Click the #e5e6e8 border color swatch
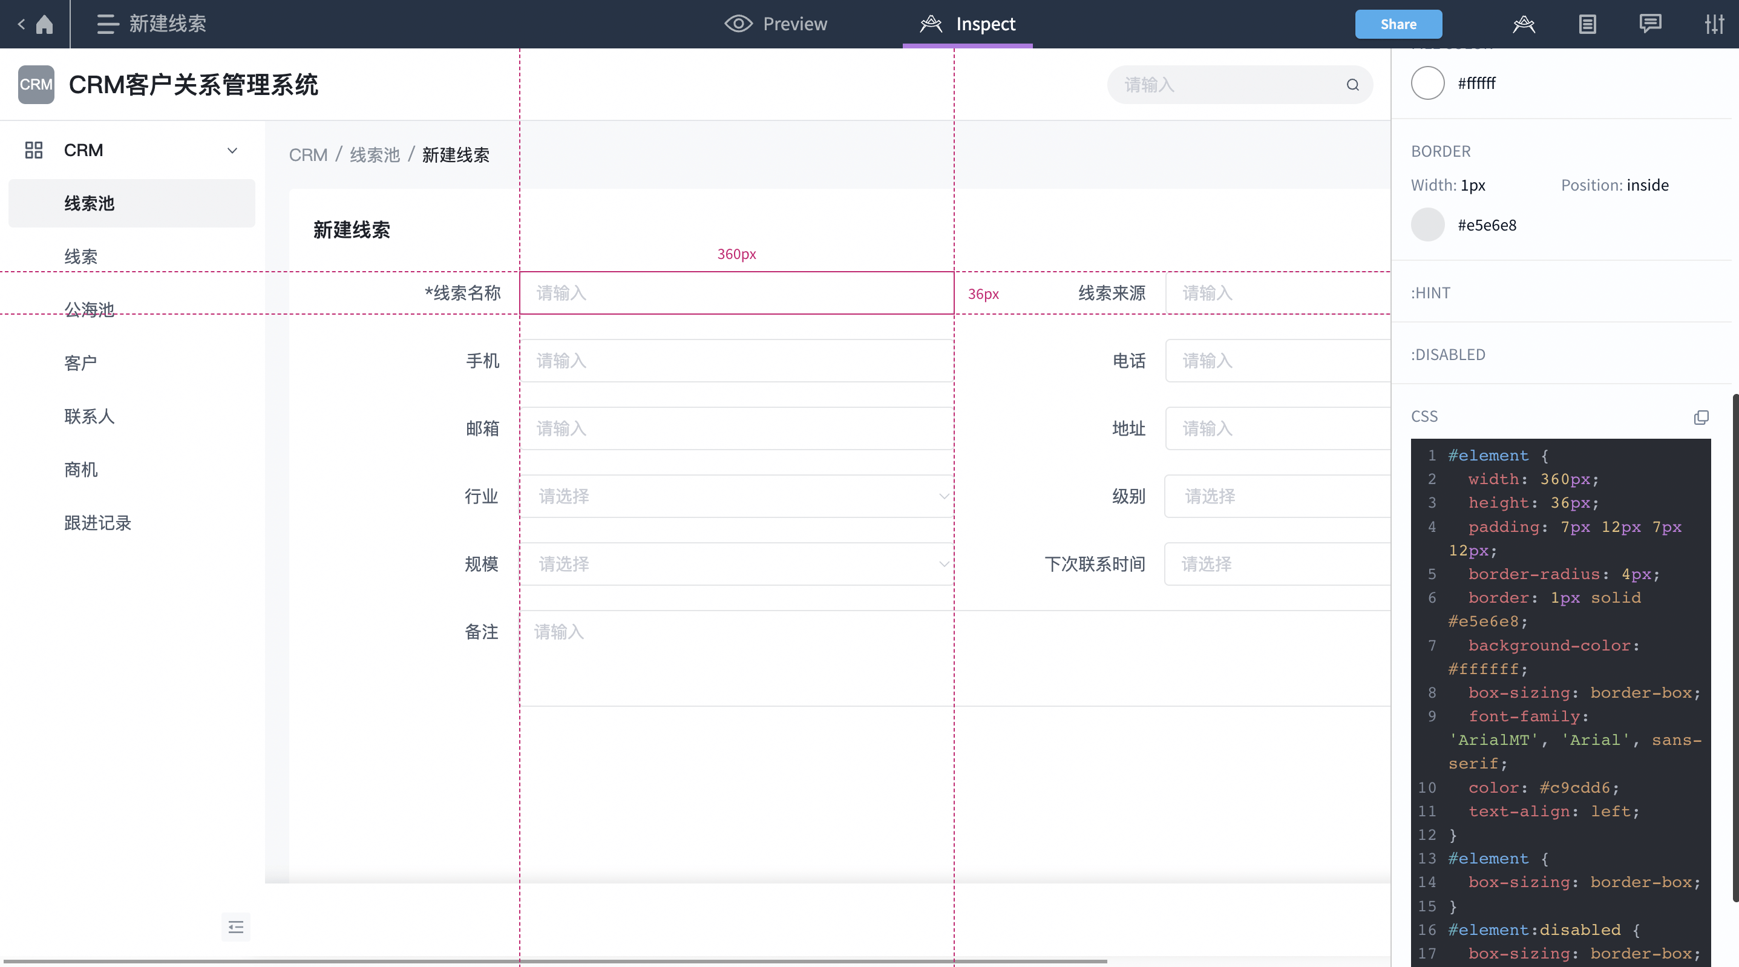 1428,225
